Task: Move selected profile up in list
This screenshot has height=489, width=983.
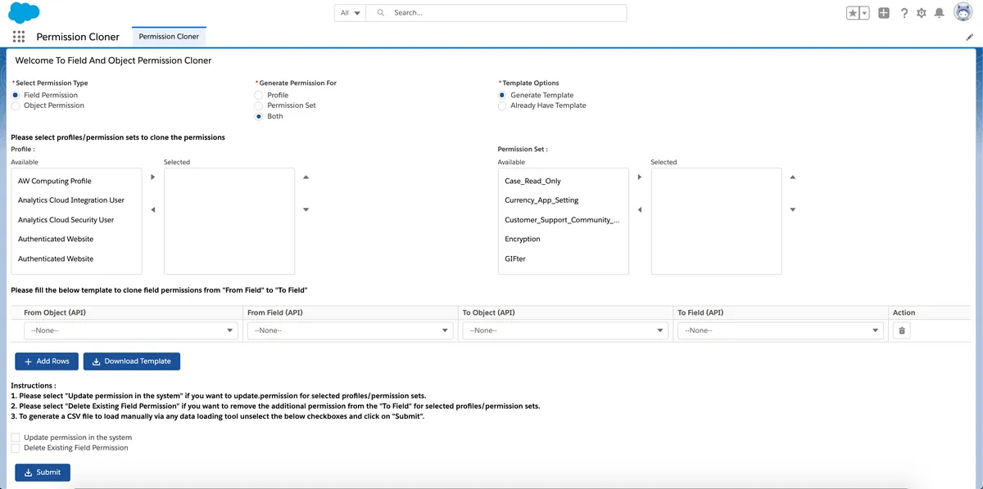Action: pos(306,177)
